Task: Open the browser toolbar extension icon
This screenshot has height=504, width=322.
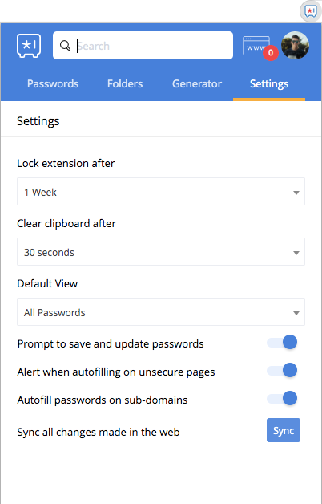Action: click(311, 12)
